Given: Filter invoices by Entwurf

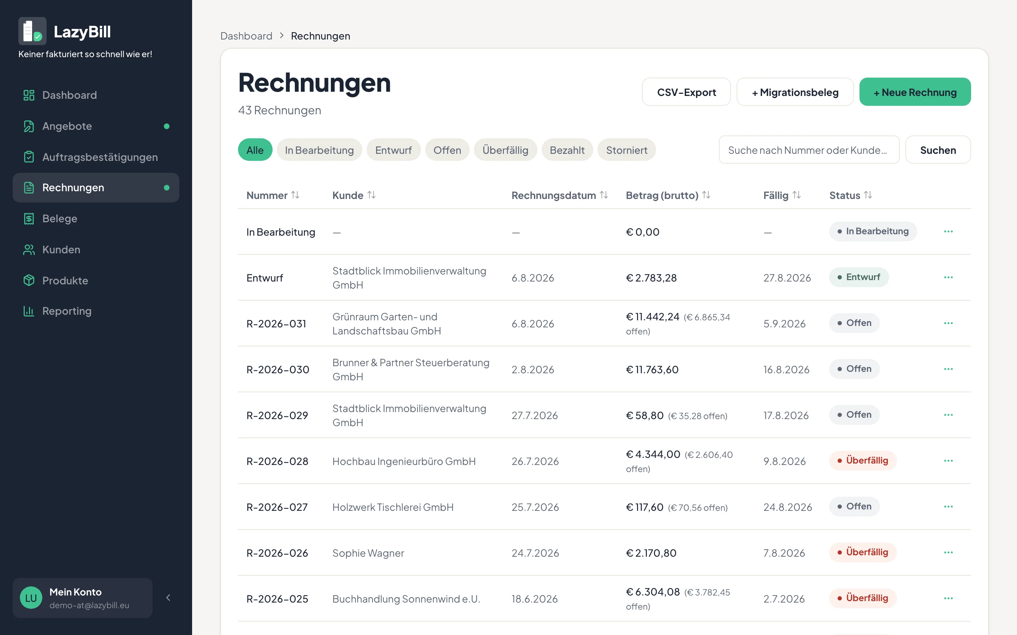Looking at the screenshot, I should pos(393,150).
